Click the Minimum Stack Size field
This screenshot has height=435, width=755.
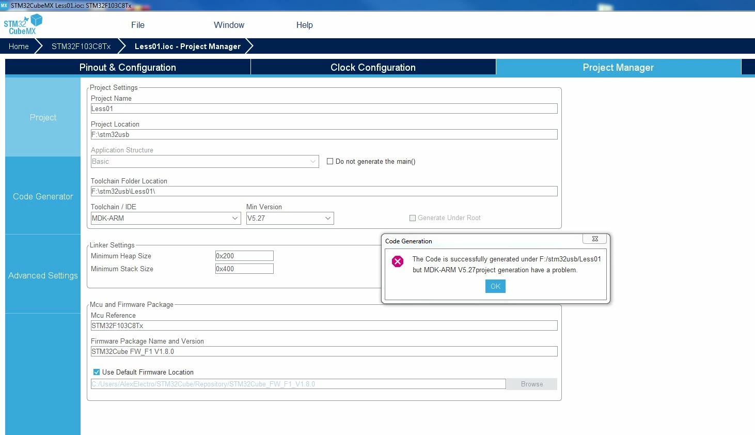(x=244, y=269)
